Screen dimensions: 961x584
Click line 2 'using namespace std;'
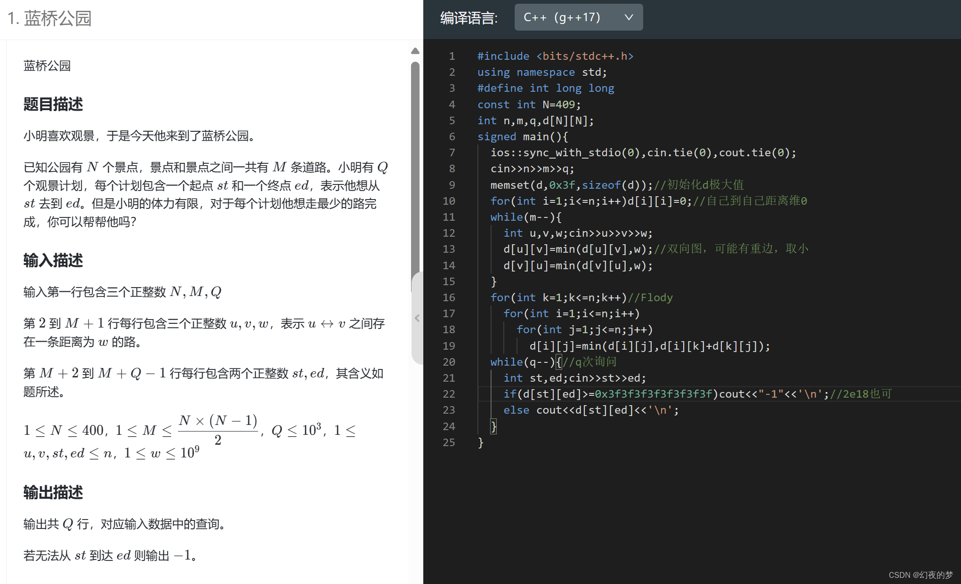[x=542, y=72]
